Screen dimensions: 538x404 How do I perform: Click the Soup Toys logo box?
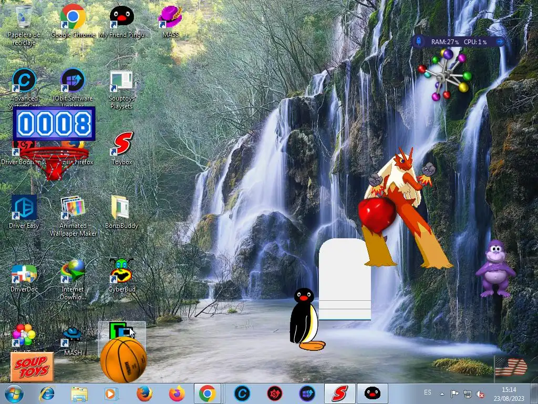32,367
